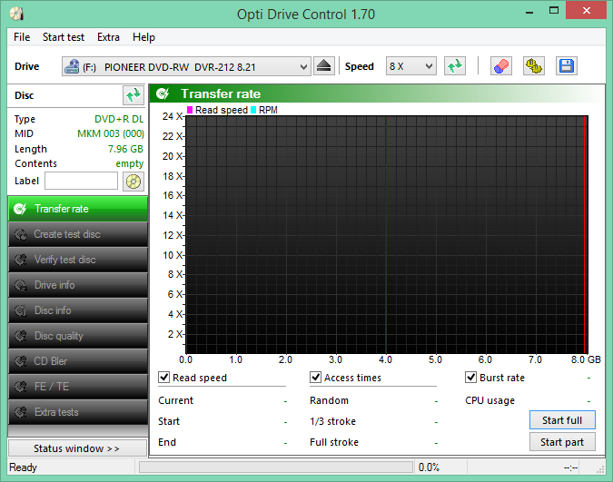Click the 0.0% progress text
The height and width of the screenshot is (482, 613).
click(x=429, y=467)
